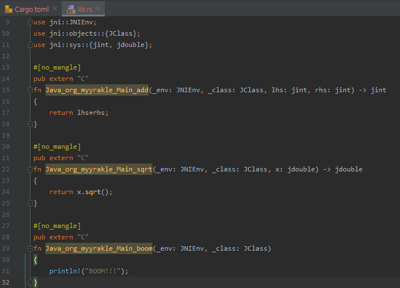This screenshot has width=400, height=288.
Task: Click 'return x.sqrt();' statement
Action: [x=81, y=192]
